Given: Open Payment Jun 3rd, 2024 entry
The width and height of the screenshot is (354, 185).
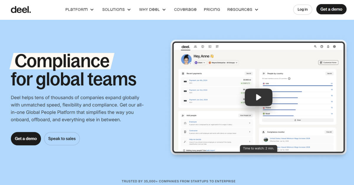Looking at the screenshot, I should [198, 90].
